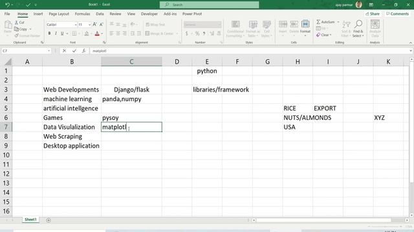Open Find & Select magnifier
Screen dimensions: 414x232
(358, 28)
